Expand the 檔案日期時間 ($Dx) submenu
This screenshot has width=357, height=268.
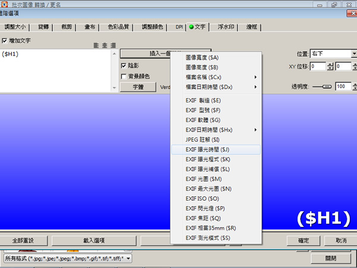coord(215,87)
